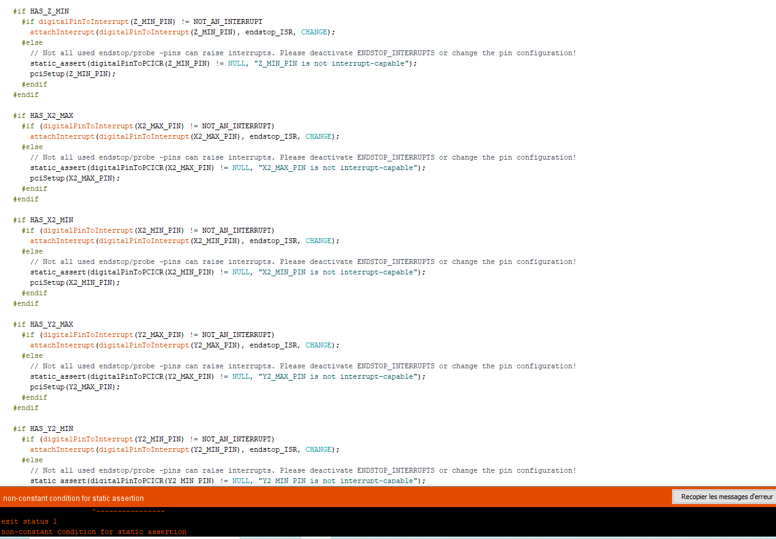Click '#if (digitalPinToInterrupt(Y2_MIN_PIN) != NOT_AN_INTERRUPT)' line
776x539 pixels.
[148, 439]
